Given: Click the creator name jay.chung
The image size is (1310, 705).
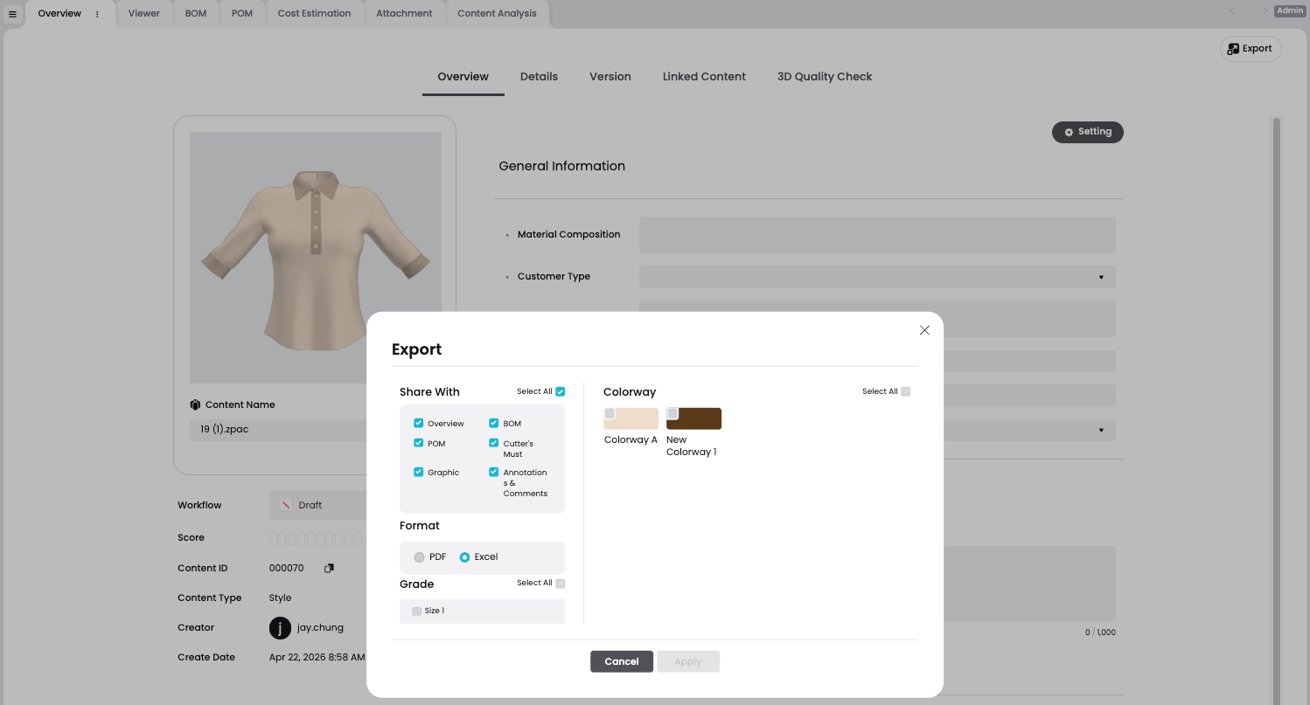Looking at the screenshot, I should 320,627.
